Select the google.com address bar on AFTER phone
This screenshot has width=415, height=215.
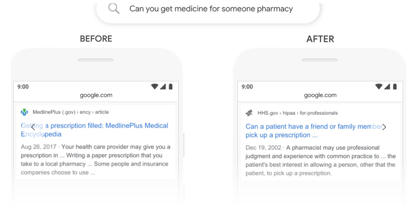click(320, 95)
